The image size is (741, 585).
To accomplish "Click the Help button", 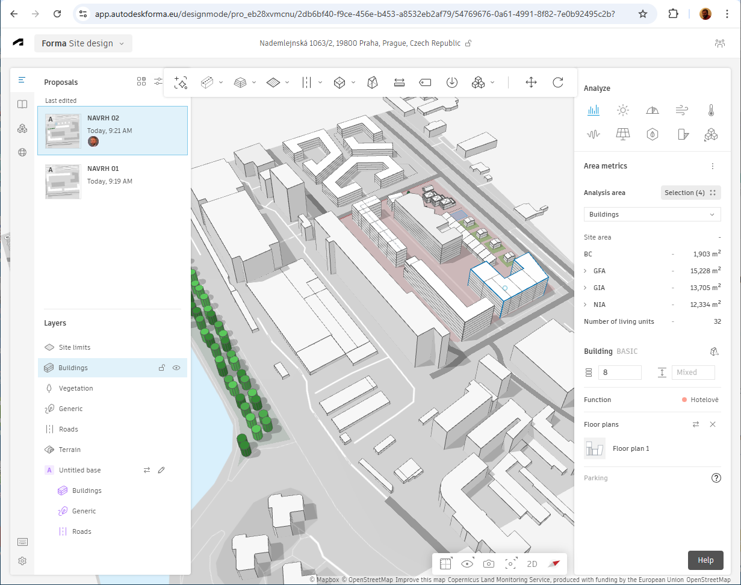I will click(x=705, y=560).
